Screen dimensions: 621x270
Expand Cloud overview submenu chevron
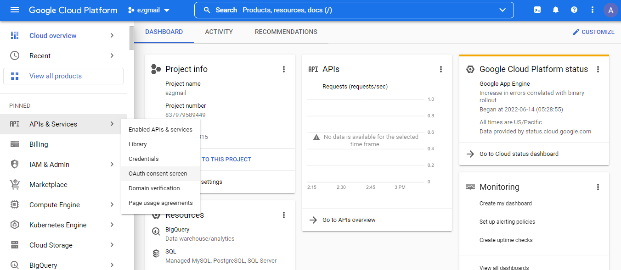[112, 35]
